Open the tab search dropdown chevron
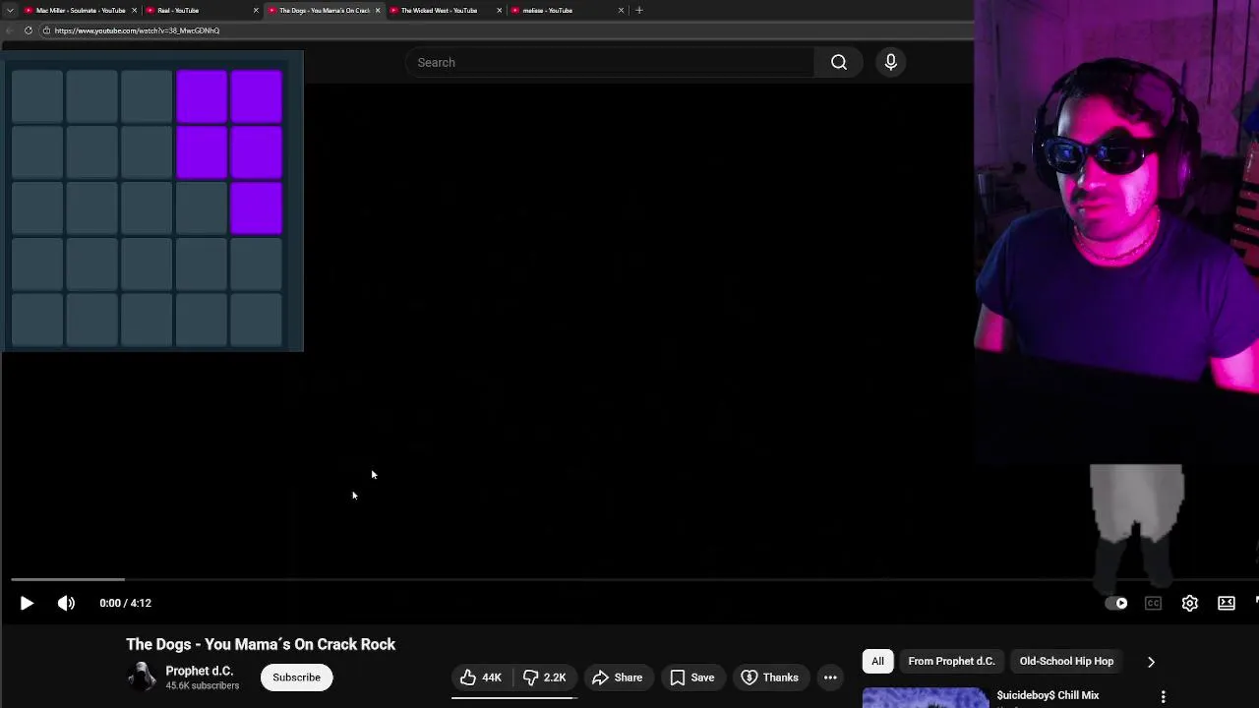 point(10,10)
